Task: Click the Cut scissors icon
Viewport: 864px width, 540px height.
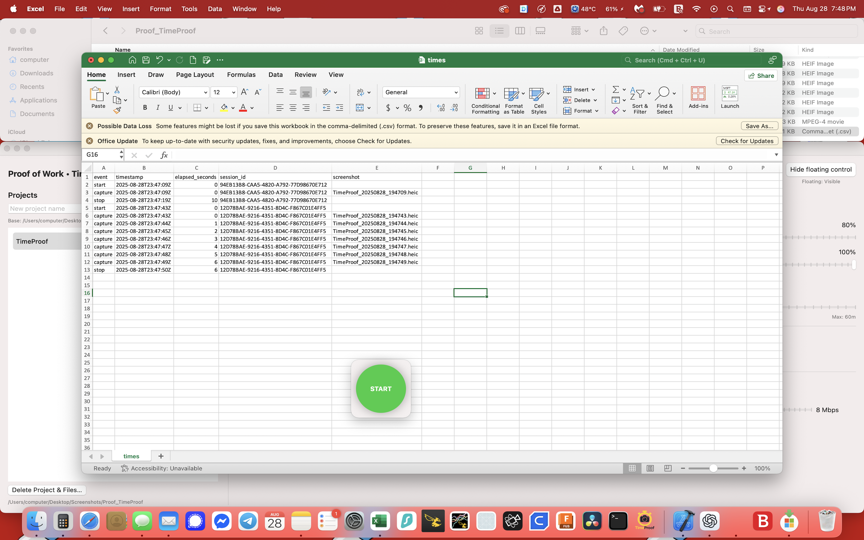Action: point(117,90)
